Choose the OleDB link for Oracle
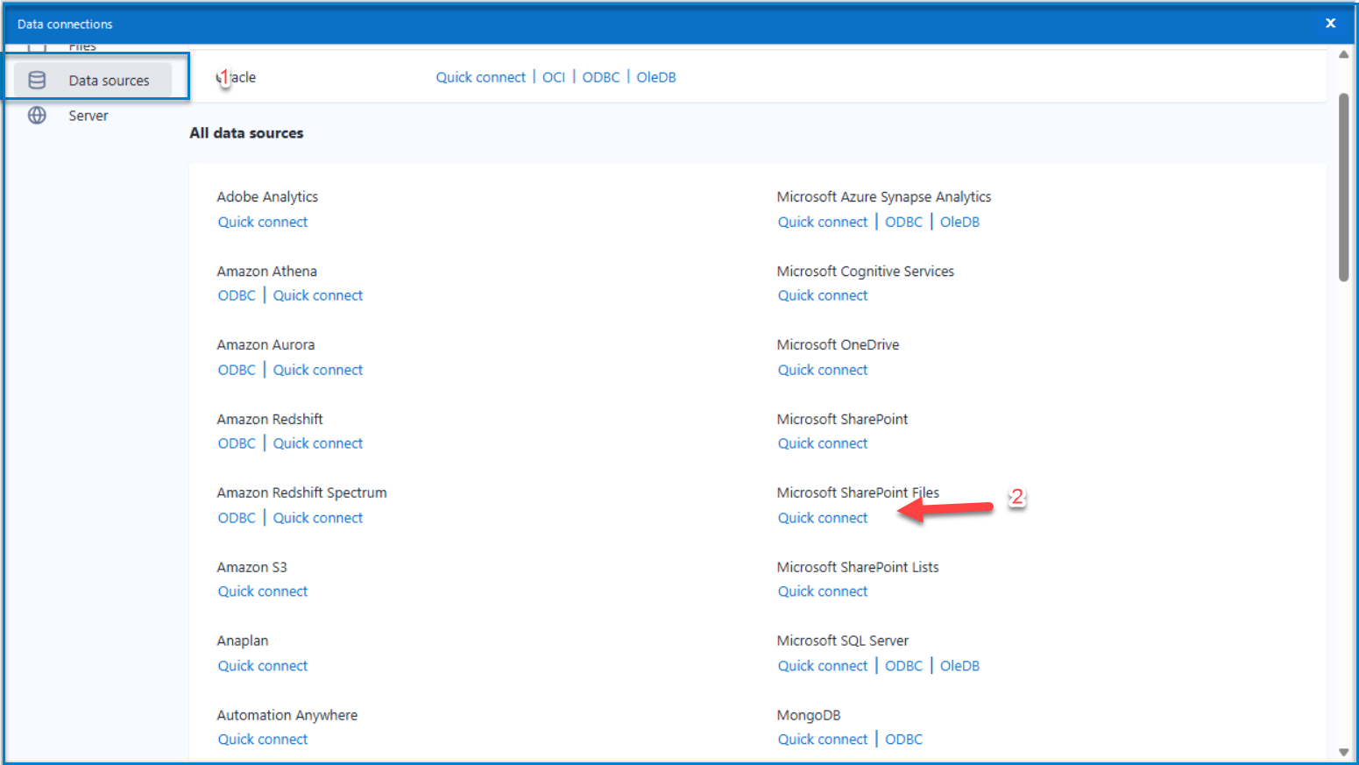Image resolution: width=1359 pixels, height=765 pixels. pyautogui.click(x=656, y=77)
